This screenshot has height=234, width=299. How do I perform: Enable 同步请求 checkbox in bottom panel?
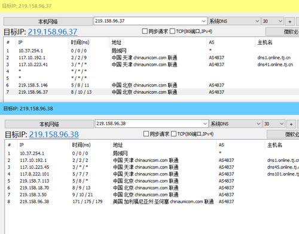146,134
